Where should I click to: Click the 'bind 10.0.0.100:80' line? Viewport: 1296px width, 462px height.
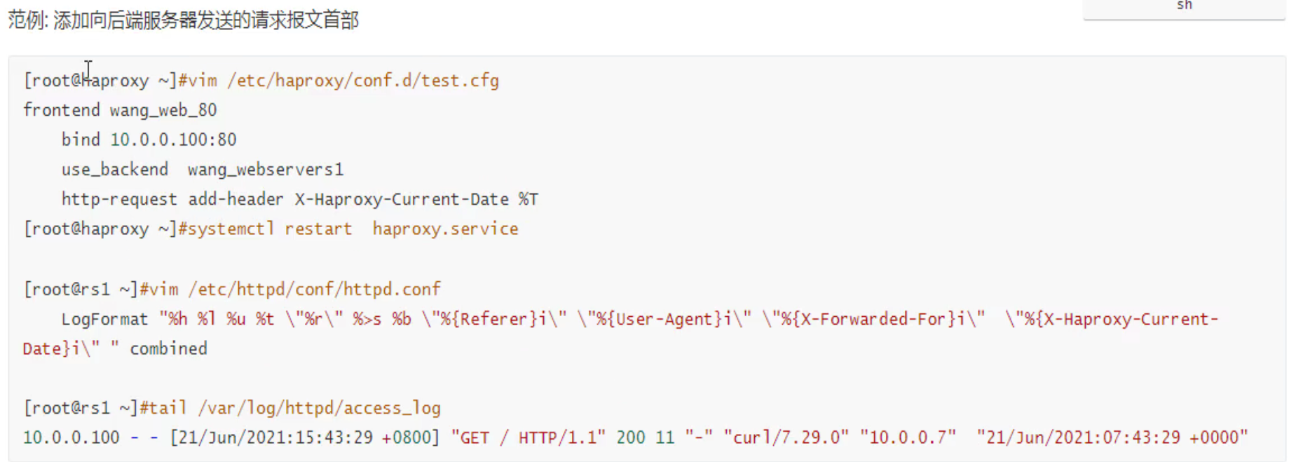(x=149, y=140)
